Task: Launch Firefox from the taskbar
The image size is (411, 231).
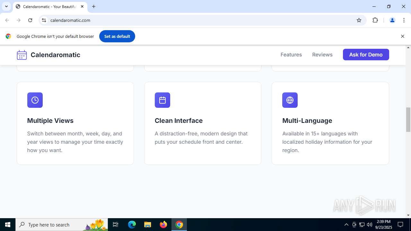Action: 163,225
